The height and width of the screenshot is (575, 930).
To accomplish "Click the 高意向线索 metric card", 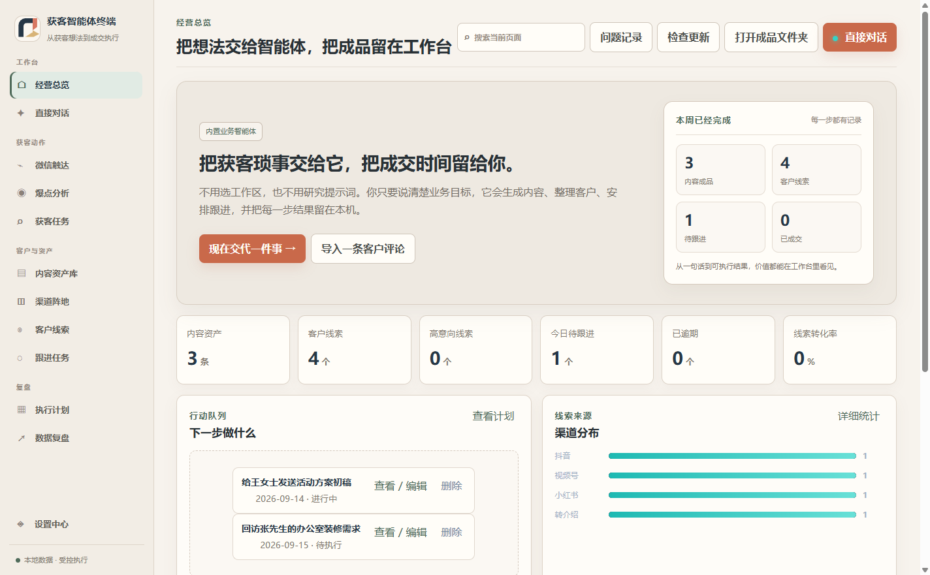I will pyautogui.click(x=475, y=350).
